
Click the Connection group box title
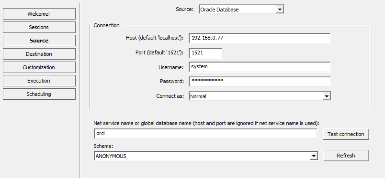pos(106,25)
